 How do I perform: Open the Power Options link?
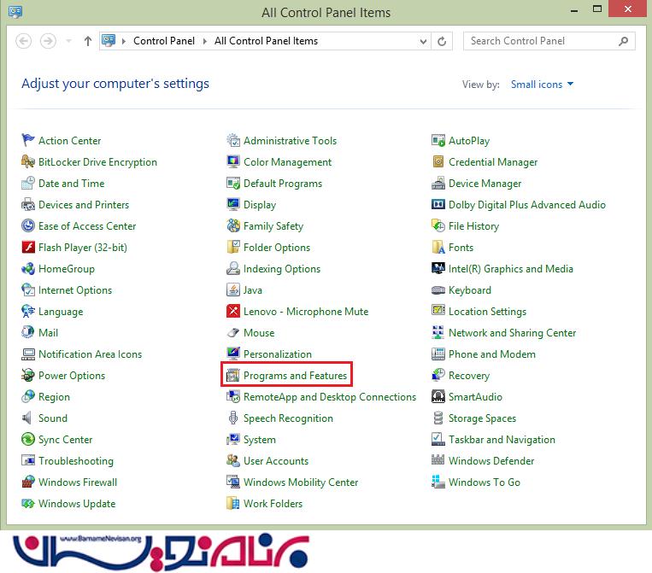tap(72, 376)
